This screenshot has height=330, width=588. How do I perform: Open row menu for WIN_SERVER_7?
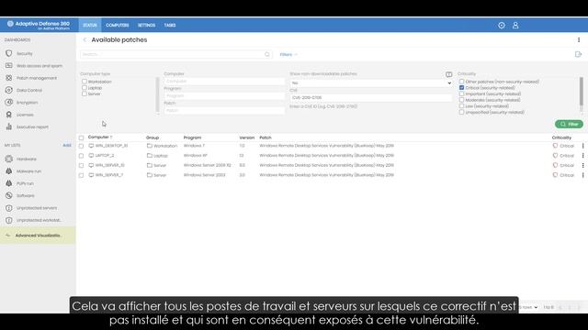pyautogui.click(x=582, y=175)
